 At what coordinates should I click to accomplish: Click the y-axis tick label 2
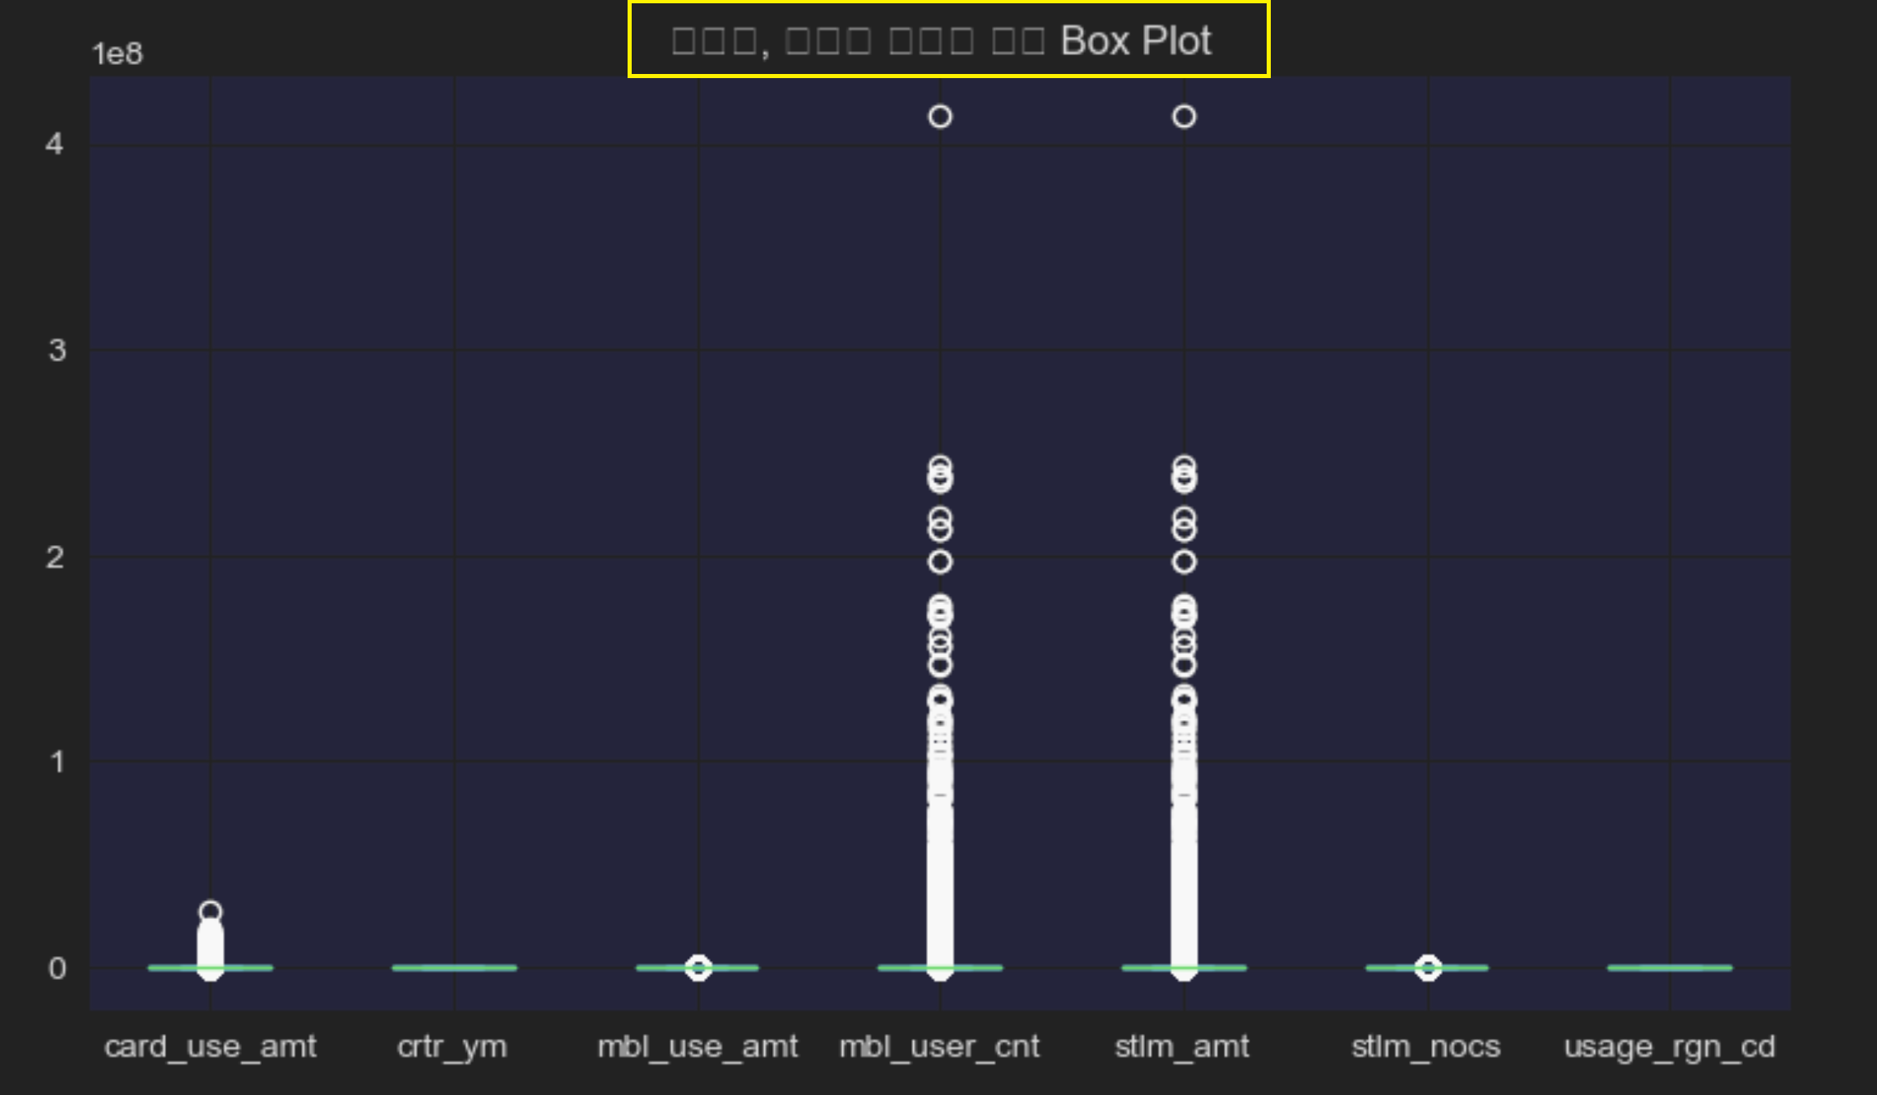[x=54, y=558]
